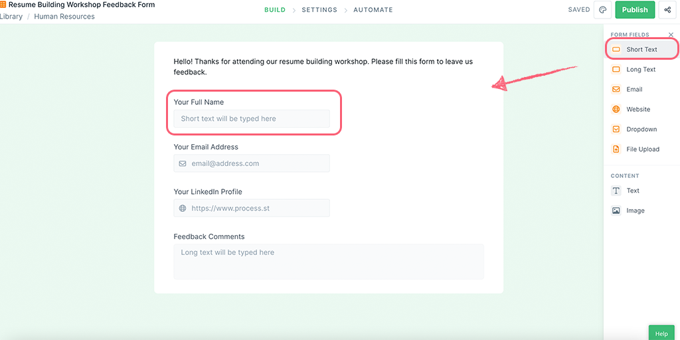Add an Email field label
The image size is (680, 340).
point(634,90)
